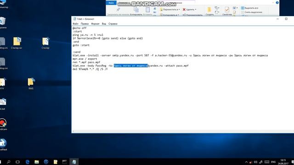
Task: Click the yellow notes icon on the taskbar
Action: pyautogui.click(x=56, y=162)
